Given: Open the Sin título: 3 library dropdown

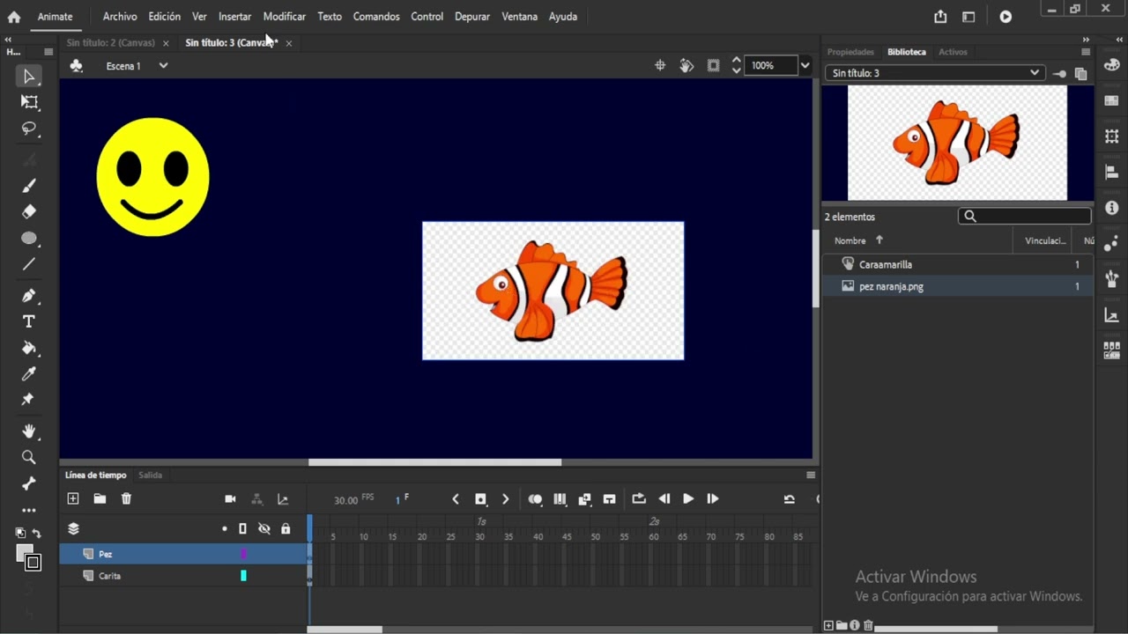Looking at the screenshot, I should pyautogui.click(x=935, y=73).
